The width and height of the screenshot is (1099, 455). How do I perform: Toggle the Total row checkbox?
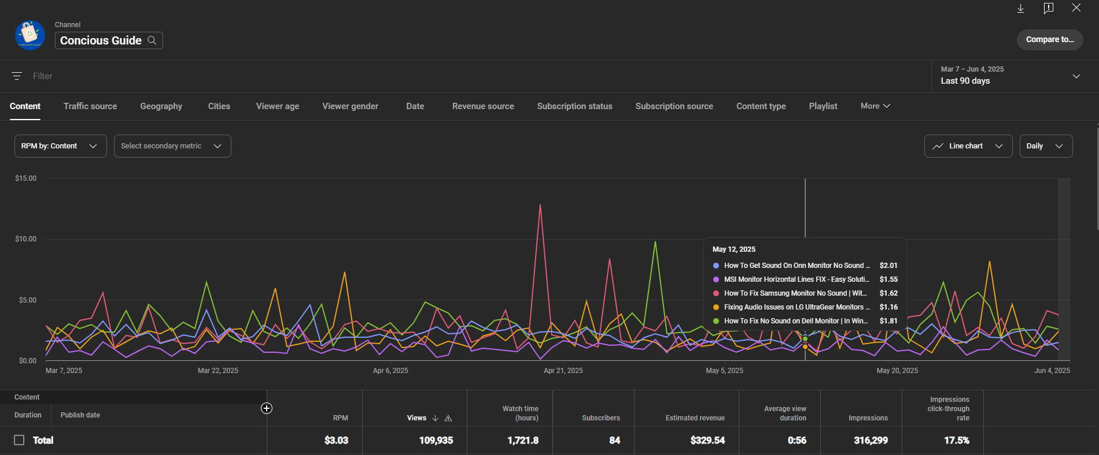click(x=19, y=440)
